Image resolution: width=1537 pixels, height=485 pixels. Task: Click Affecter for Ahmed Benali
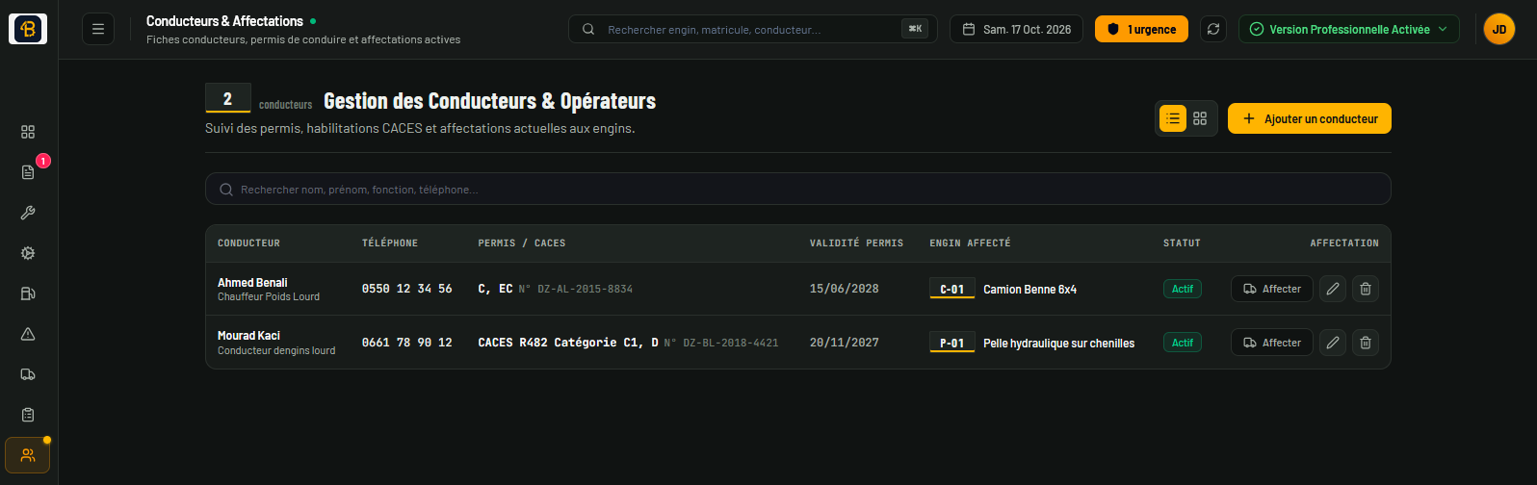pos(1272,289)
